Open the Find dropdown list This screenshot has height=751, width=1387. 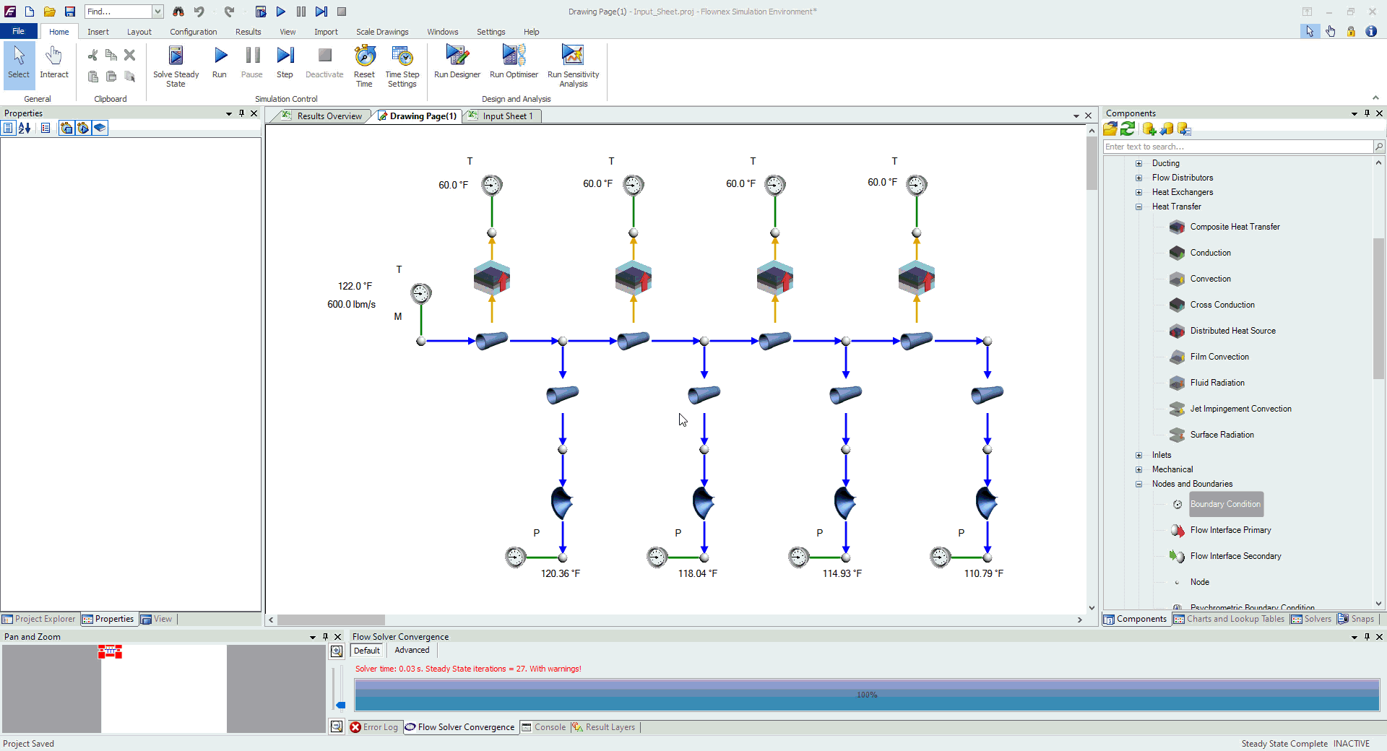pyautogui.click(x=157, y=12)
